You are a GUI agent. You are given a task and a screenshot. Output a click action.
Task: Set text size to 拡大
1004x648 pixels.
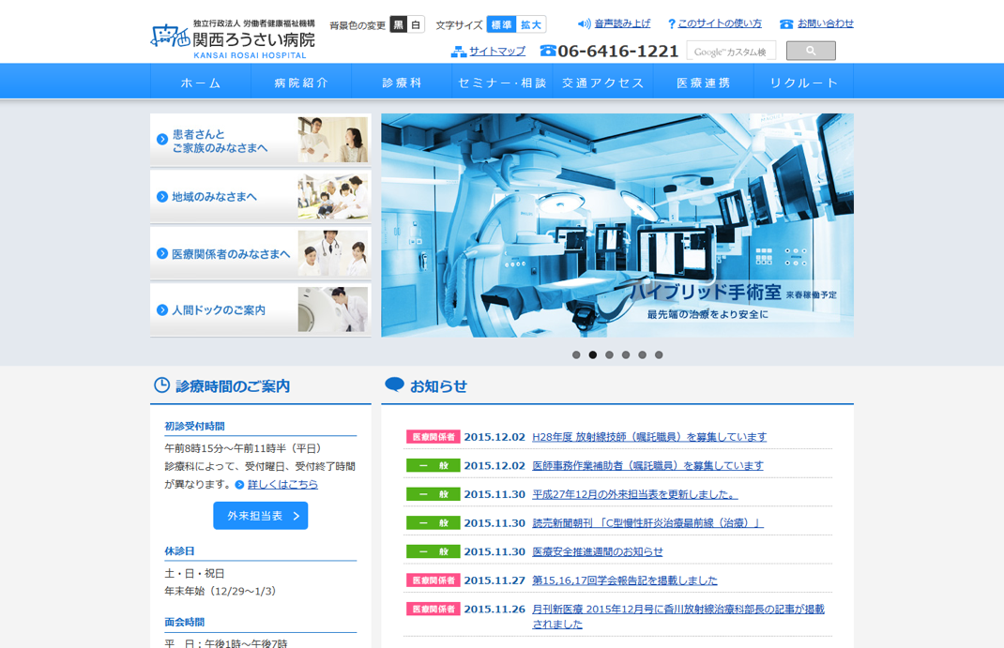coord(531,24)
